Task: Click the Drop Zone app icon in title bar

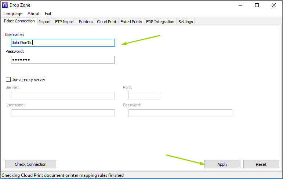Action: [5, 5]
